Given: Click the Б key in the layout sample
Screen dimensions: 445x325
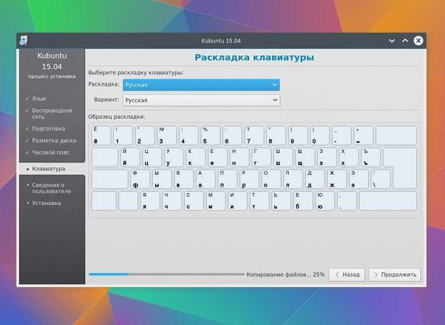Looking at the screenshot, I should pyautogui.click(x=303, y=201).
